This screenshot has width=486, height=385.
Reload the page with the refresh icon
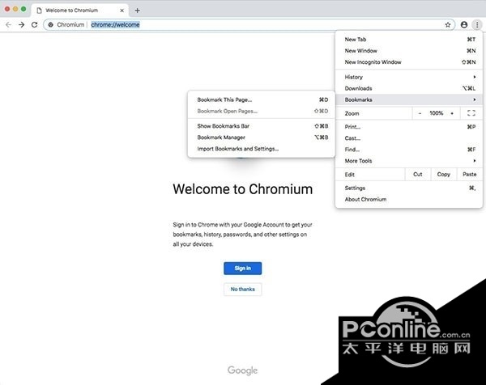(x=34, y=25)
